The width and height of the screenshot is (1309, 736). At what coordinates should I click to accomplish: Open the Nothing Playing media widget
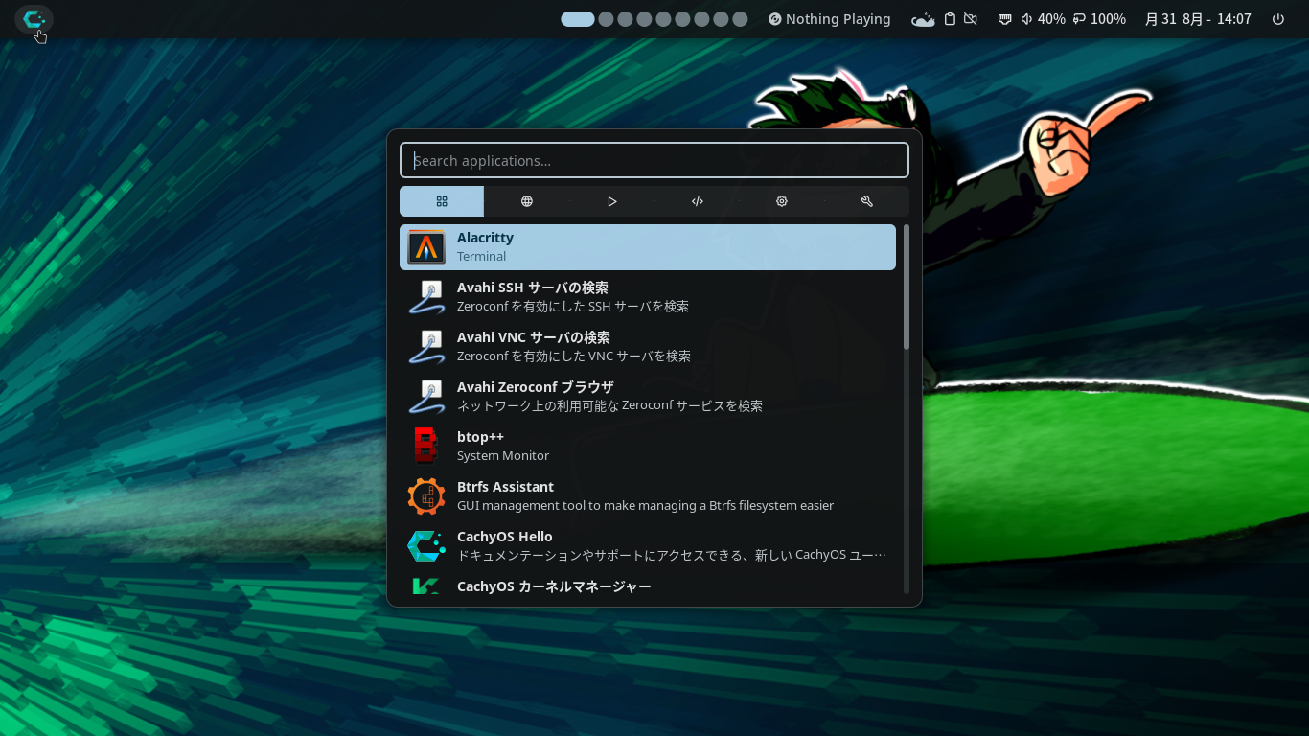pos(829,19)
